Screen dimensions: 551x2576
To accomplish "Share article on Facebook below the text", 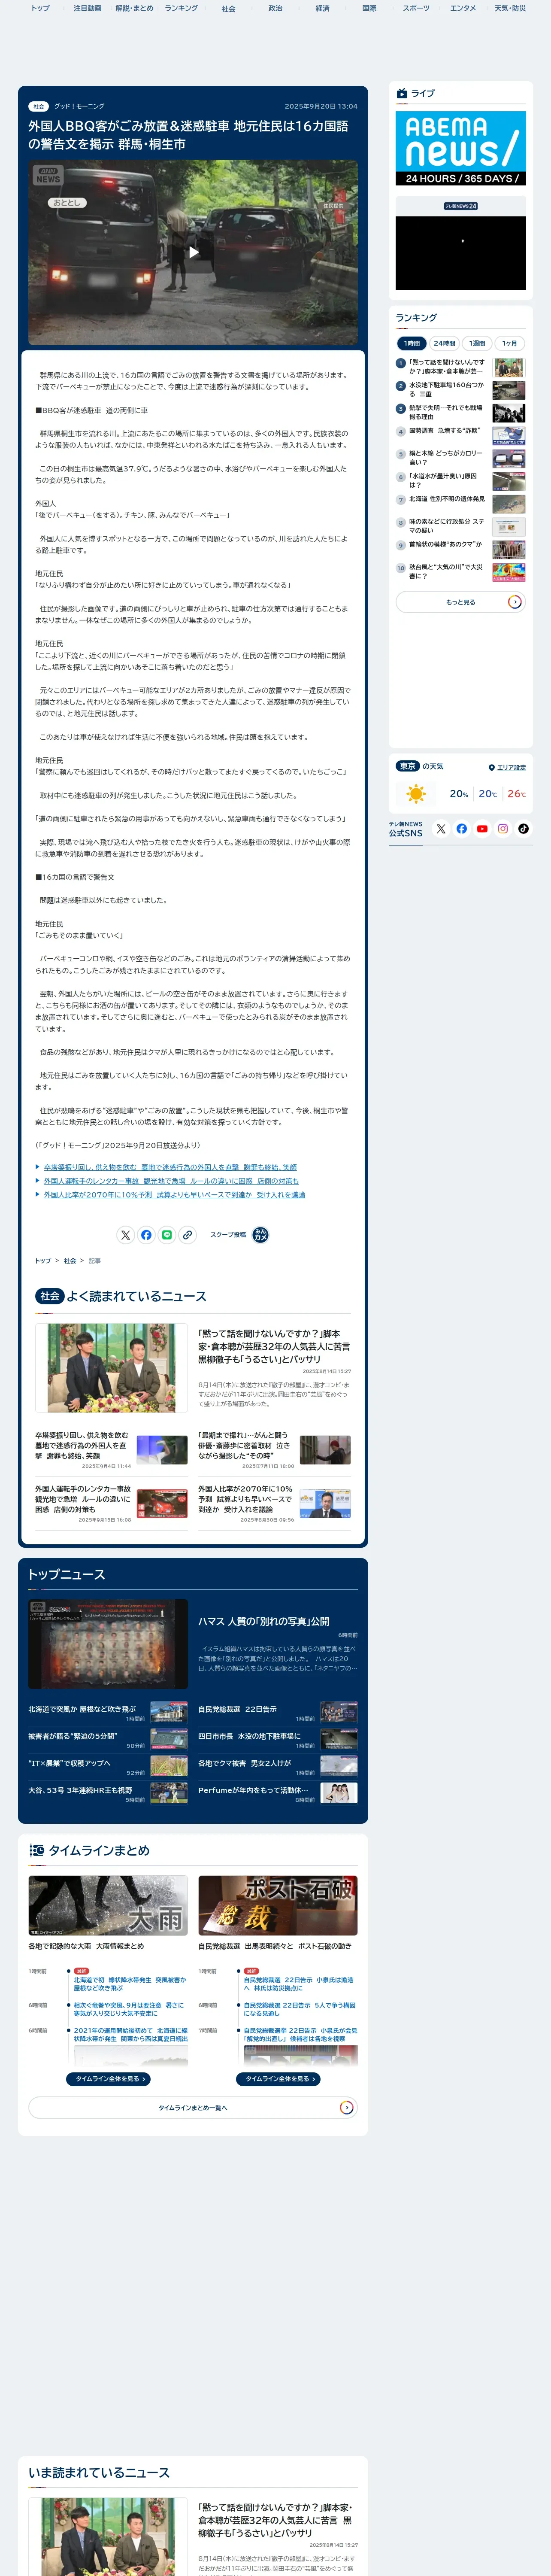I will 146,1235.
